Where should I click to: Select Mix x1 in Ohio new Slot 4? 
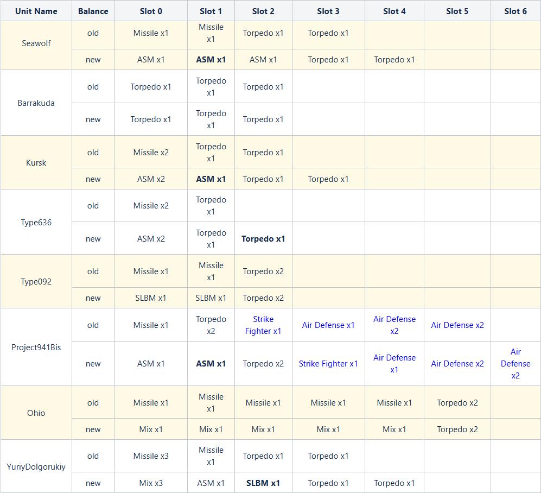coord(394,429)
